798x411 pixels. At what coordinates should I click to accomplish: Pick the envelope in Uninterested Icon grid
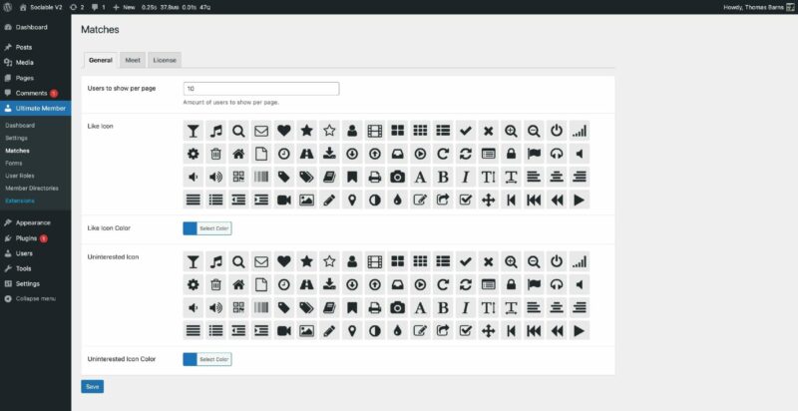click(x=261, y=261)
